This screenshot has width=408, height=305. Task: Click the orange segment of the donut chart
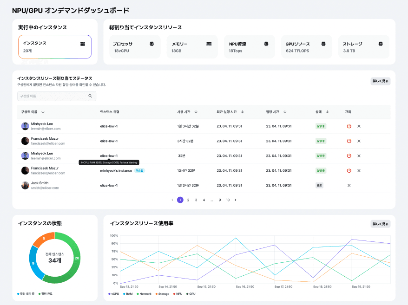tap(41, 240)
